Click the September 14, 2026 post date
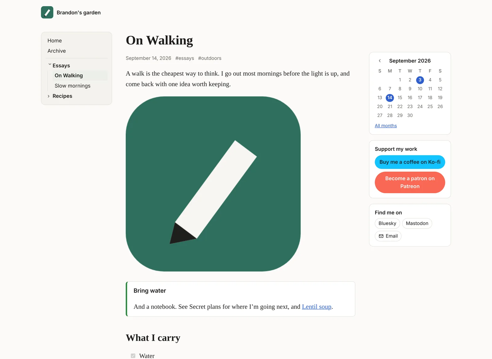The width and height of the screenshot is (492, 359). tap(148, 58)
